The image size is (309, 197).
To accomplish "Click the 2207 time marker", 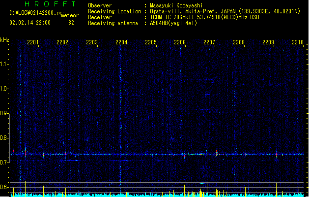I will coord(209,42).
